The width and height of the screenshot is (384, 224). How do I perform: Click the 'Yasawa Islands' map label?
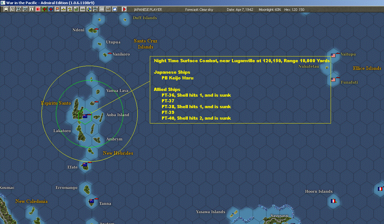[211, 212]
